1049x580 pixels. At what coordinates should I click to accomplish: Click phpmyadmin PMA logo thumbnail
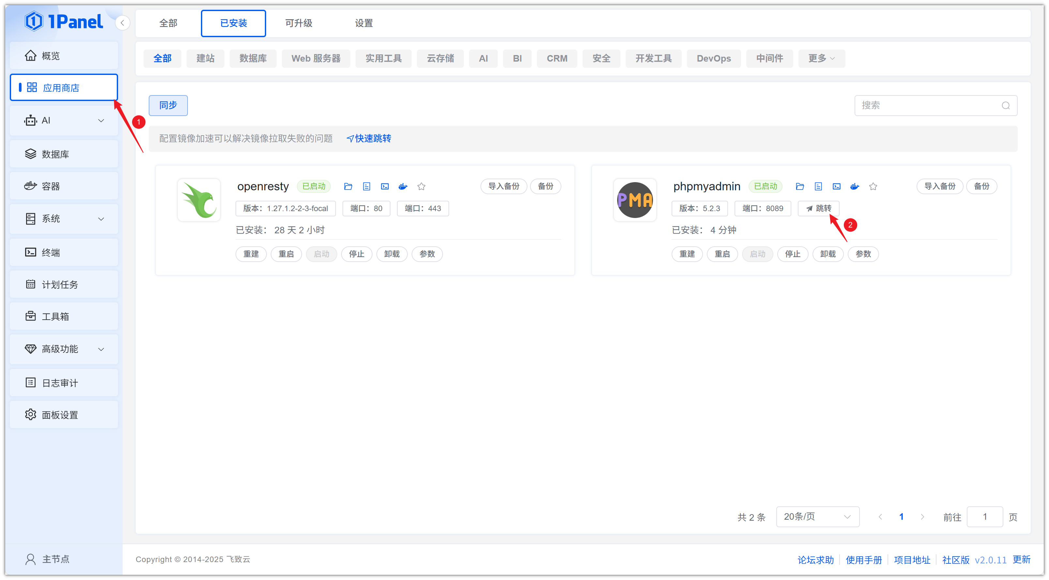click(x=634, y=200)
